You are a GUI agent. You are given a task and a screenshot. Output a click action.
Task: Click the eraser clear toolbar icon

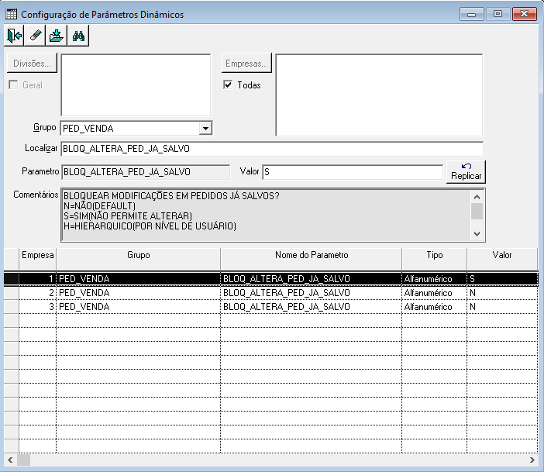(36, 36)
